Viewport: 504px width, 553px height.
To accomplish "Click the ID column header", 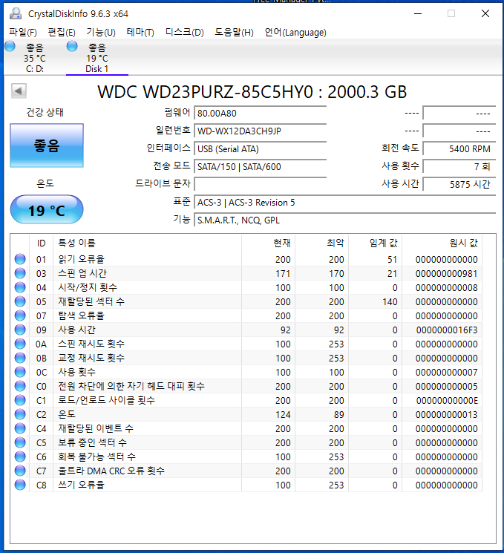I will click(x=42, y=243).
